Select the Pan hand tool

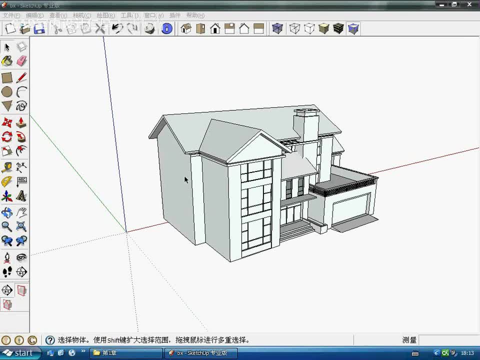[x=21, y=212]
